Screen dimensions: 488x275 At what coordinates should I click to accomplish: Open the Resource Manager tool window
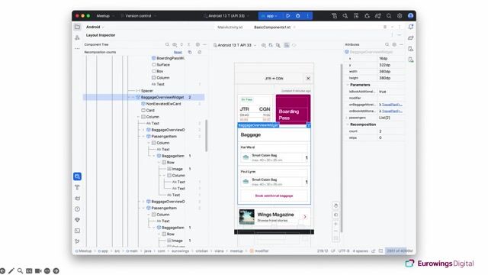[78, 37]
